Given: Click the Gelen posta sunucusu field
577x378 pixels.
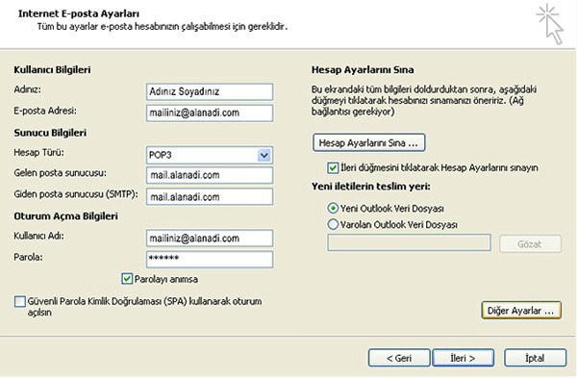Looking at the screenshot, I should pyautogui.click(x=210, y=175).
